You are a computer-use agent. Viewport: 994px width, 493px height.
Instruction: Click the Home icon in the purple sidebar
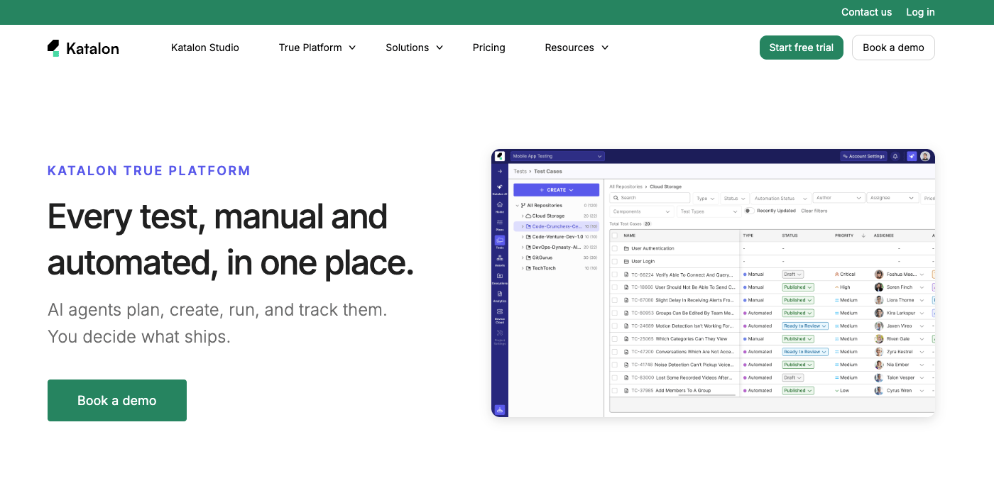click(500, 206)
